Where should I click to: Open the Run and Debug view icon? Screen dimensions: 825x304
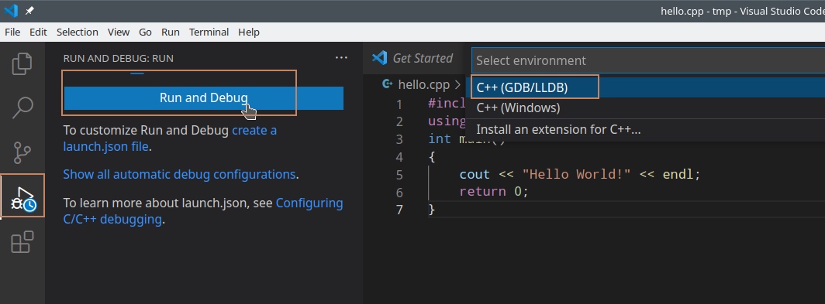pos(22,199)
